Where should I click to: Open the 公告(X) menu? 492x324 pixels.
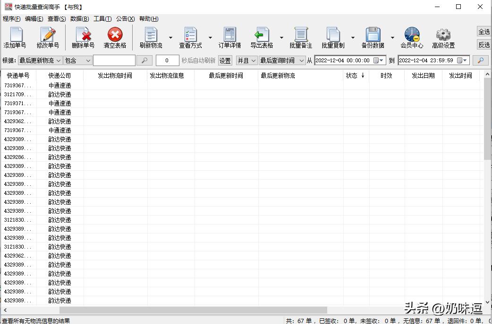pos(125,19)
